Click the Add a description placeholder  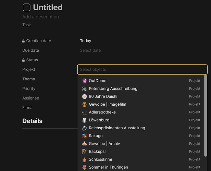click(x=40, y=17)
